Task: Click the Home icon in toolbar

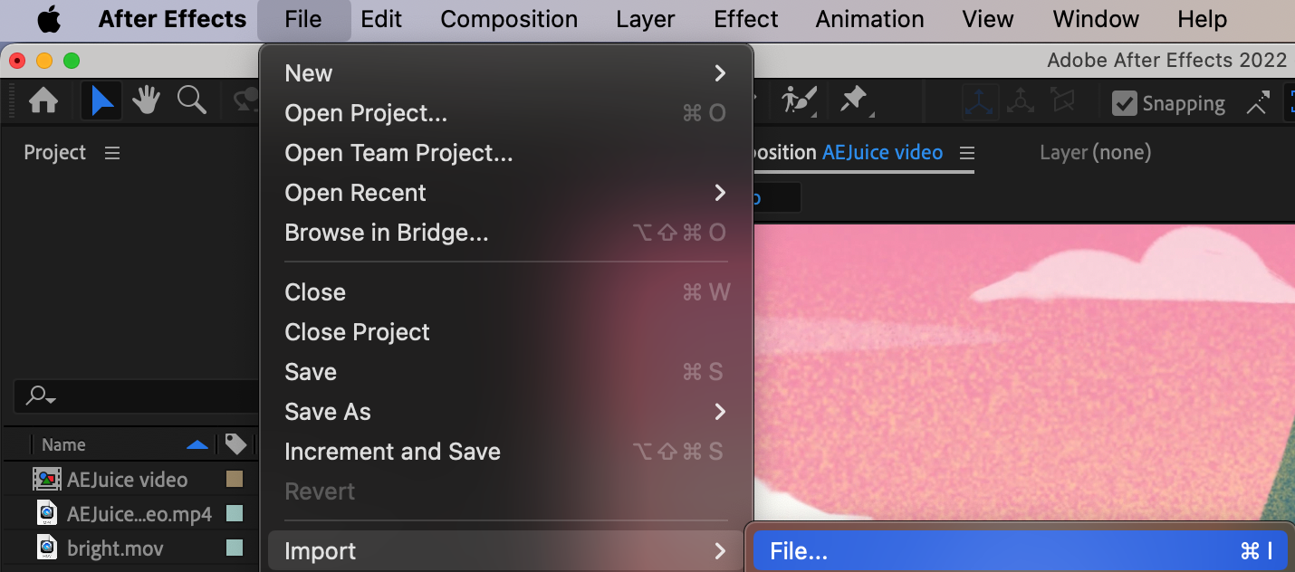Action: click(x=43, y=101)
